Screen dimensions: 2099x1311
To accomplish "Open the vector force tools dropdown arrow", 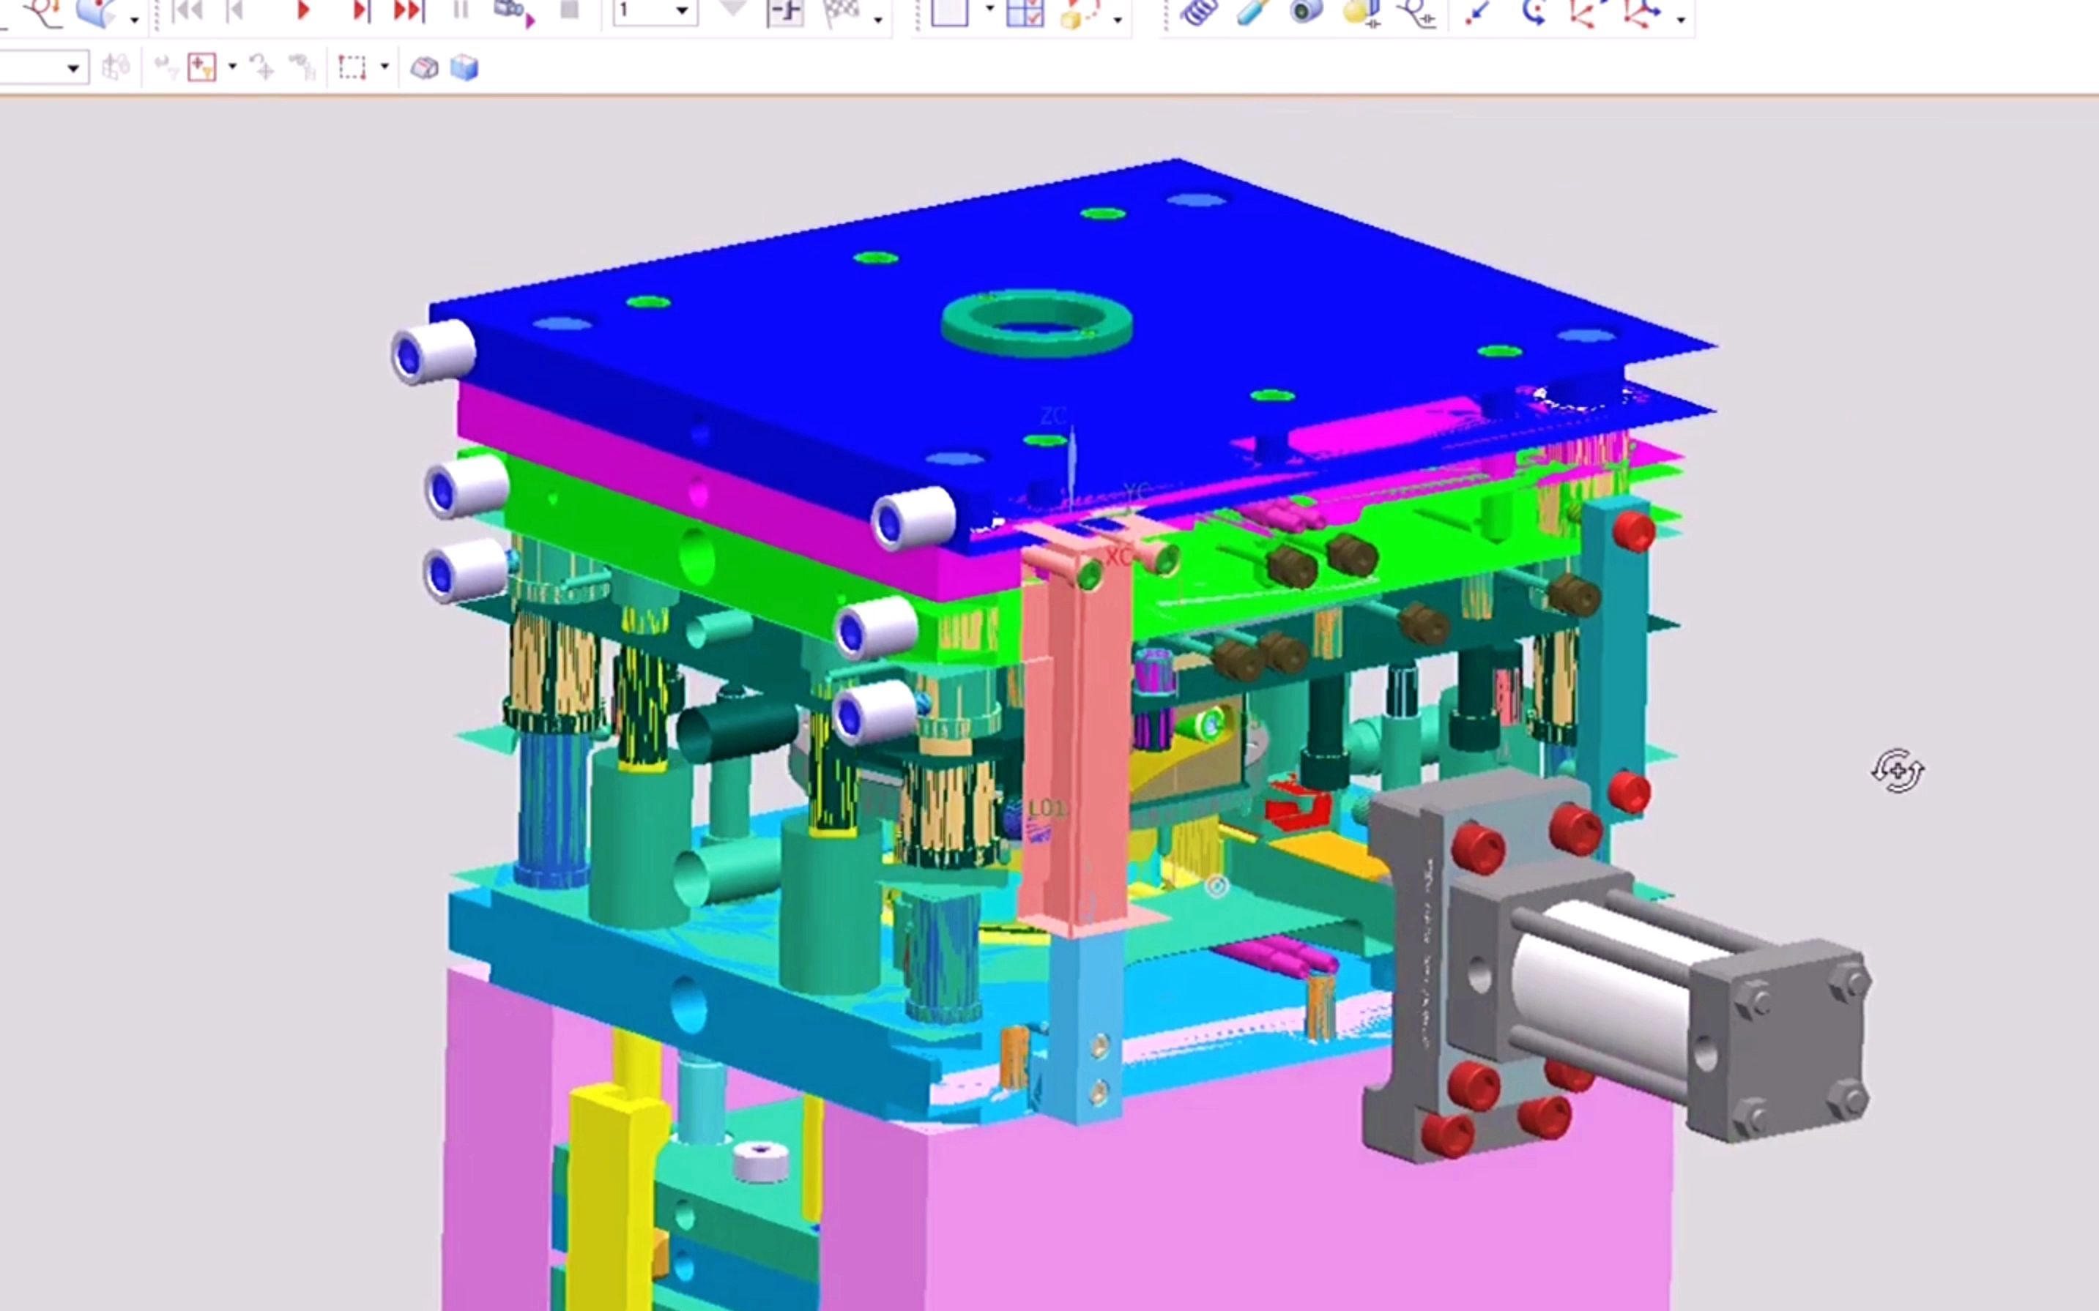I will (x=1681, y=19).
